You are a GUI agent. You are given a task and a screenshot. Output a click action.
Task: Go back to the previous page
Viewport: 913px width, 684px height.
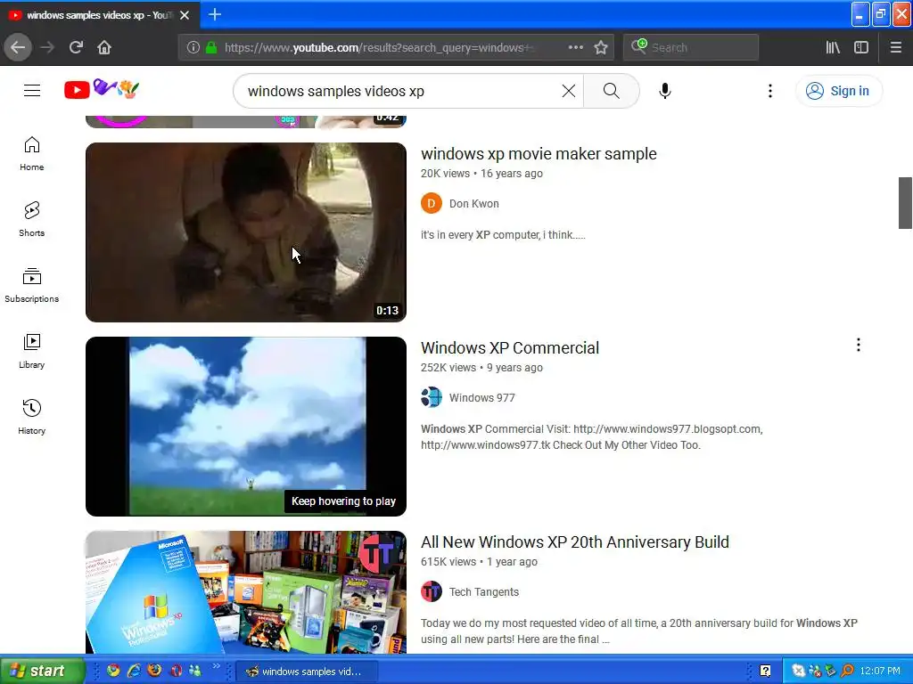point(18,47)
